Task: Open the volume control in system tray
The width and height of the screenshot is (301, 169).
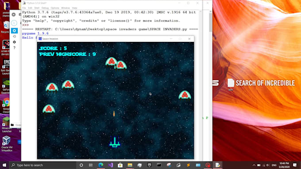Action: point(268,165)
